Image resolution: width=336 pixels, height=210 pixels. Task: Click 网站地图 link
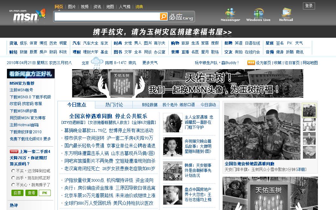pos(310,63)
